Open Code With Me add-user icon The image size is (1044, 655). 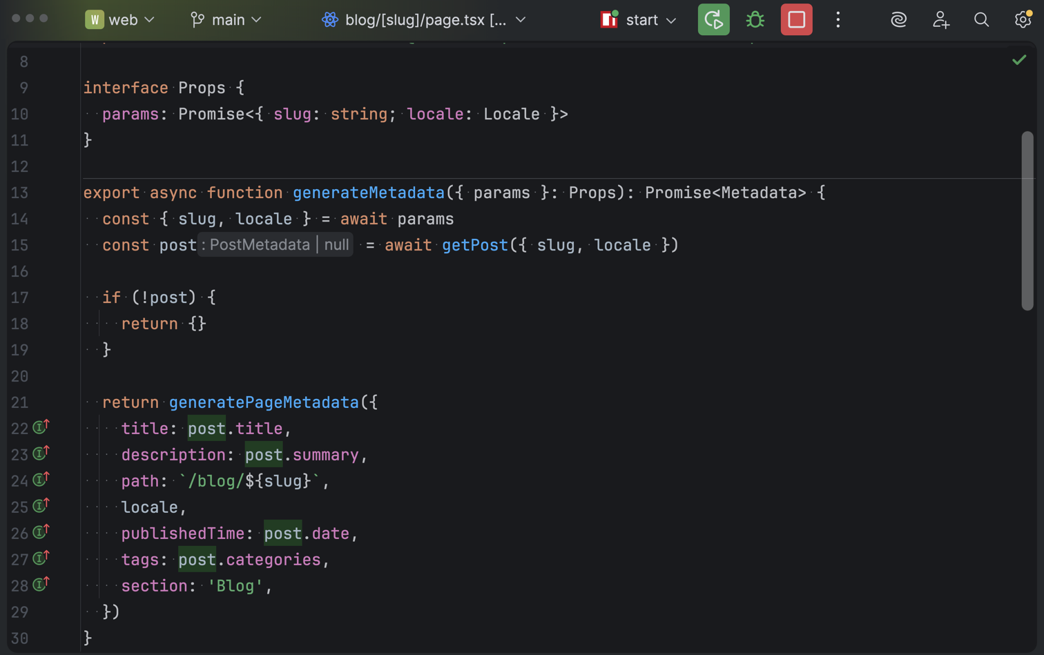tap(940, 20)
